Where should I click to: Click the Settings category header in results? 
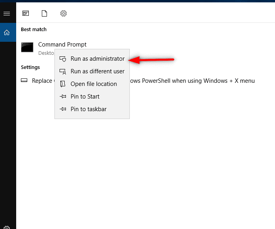(x=30, y=67)
